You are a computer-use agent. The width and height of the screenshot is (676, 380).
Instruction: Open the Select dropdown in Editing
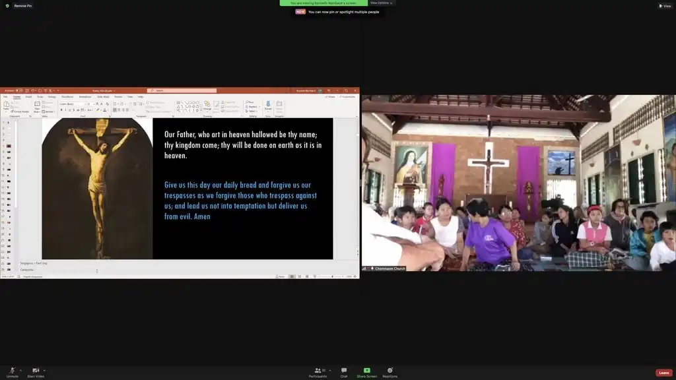(252, 111)
